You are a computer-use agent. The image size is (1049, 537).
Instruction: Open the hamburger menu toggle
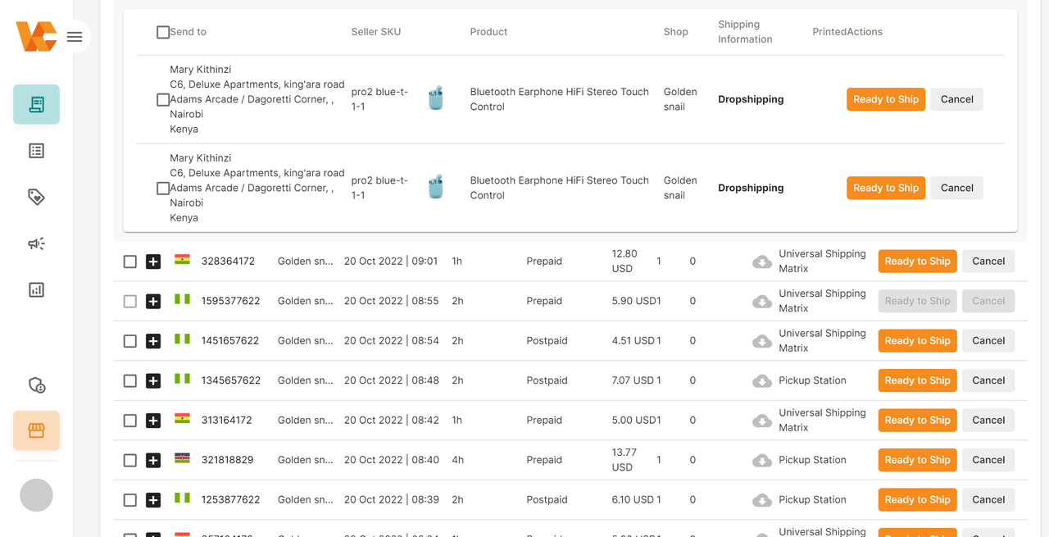pyautogui.click(x=75, y=37)
